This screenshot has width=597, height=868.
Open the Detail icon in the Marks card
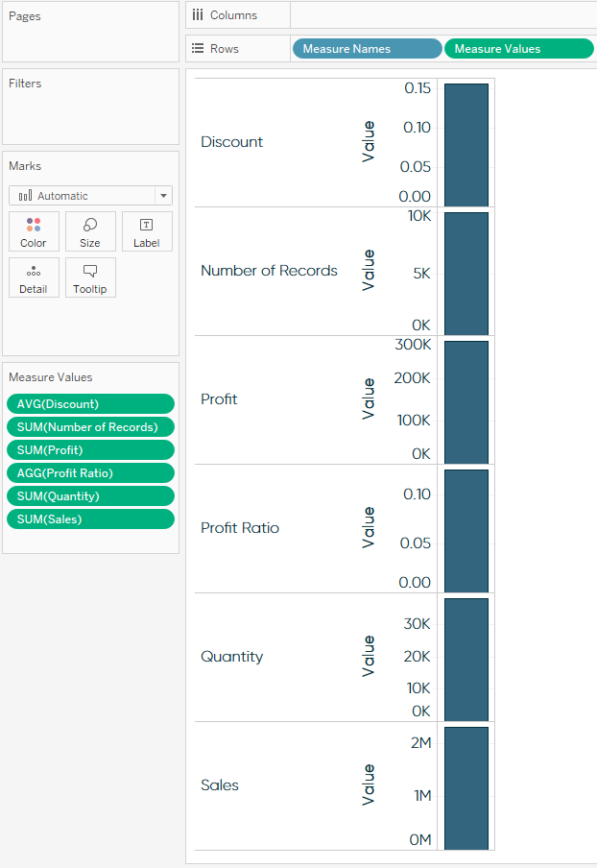click(33, 277)
